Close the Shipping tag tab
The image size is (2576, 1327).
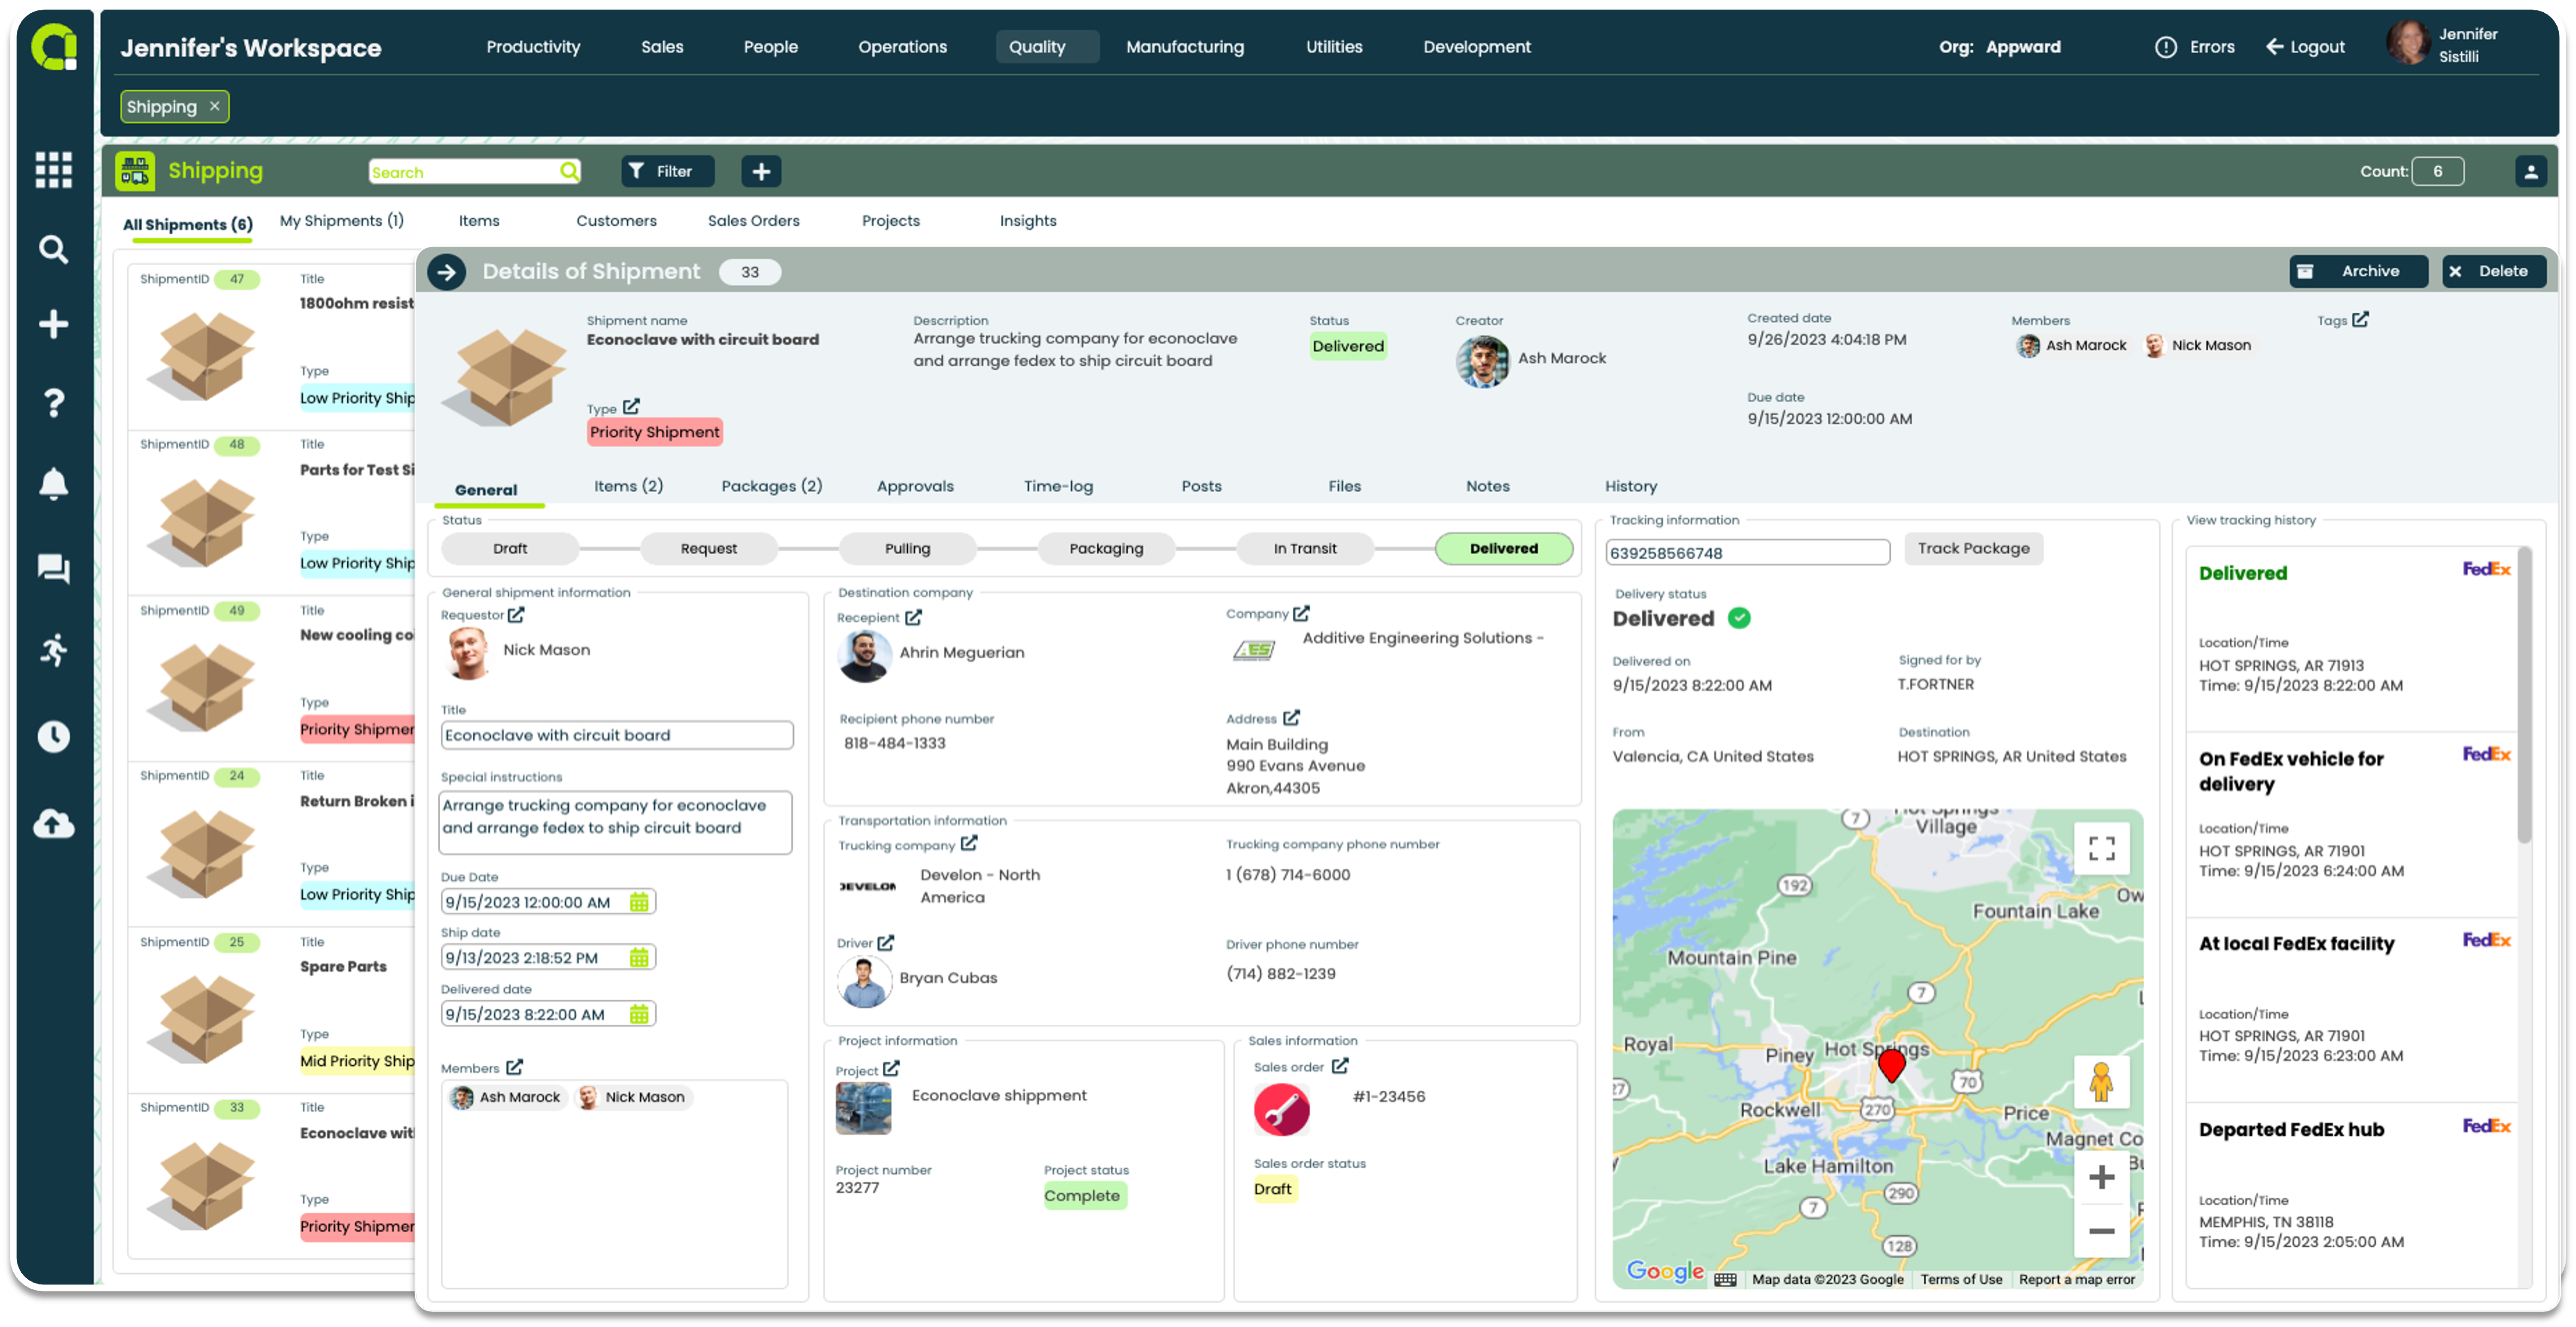point(214,106)
